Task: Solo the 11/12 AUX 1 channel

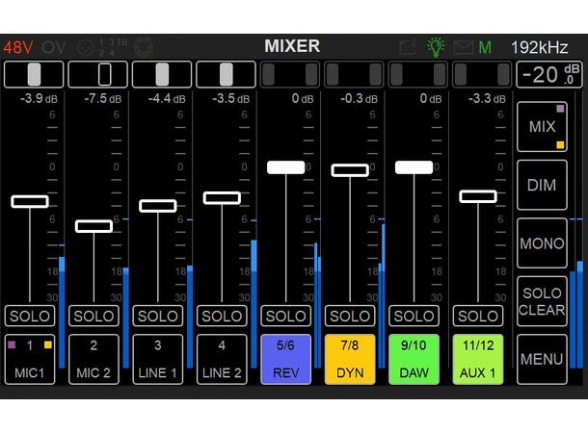Action: [x=478, y=317]
